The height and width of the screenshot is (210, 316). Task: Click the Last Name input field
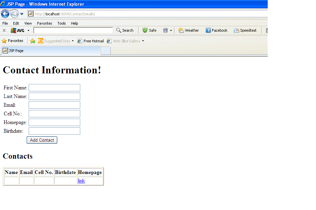[x=54, y=96]
